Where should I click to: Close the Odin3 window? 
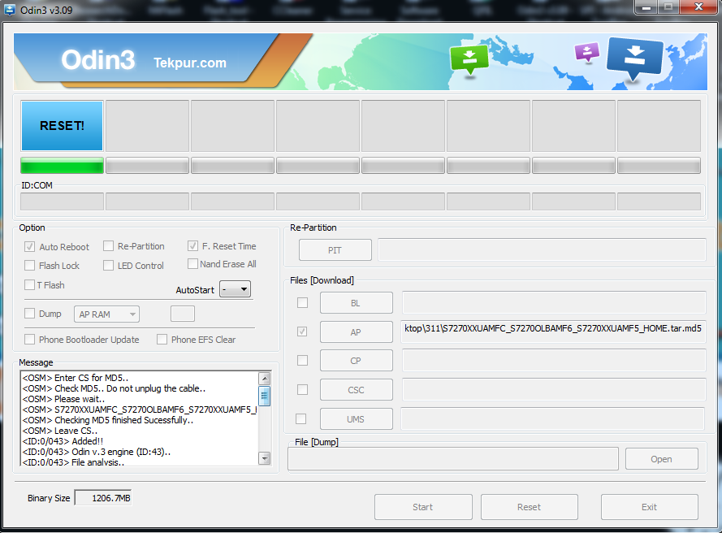click(x=699, y=7)
